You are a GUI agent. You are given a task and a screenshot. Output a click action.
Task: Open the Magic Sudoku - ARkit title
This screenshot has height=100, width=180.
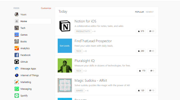tap(91, 81)
